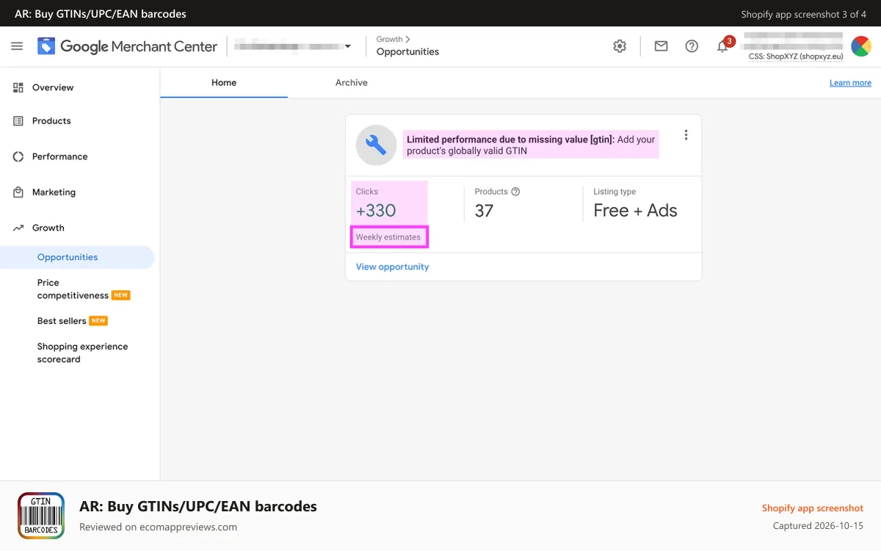Image resolution: width=881 pixels, height=551 pixels.
Task: Open the mail envelope icon
Action: coord(661,46)
